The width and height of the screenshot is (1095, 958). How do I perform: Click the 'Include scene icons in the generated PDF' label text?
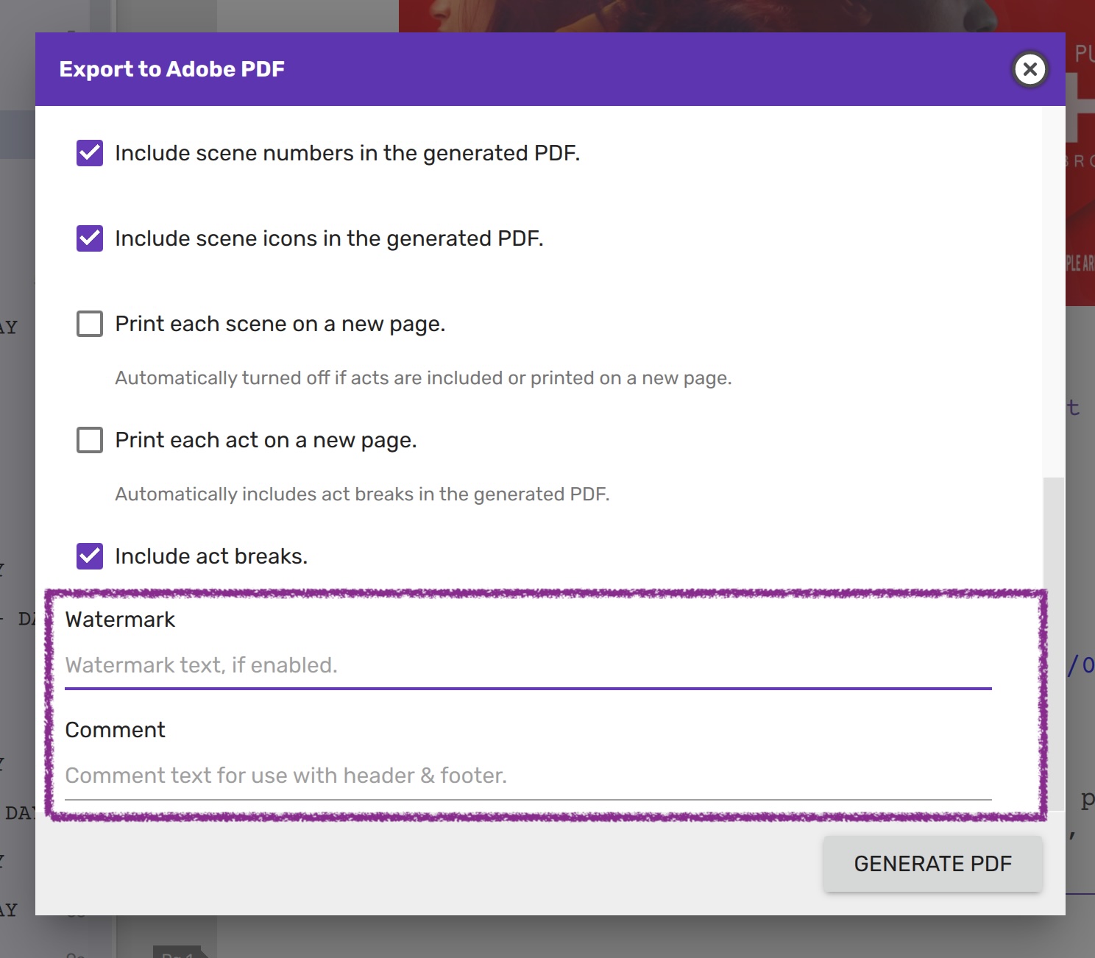click(x=329, y=238)
